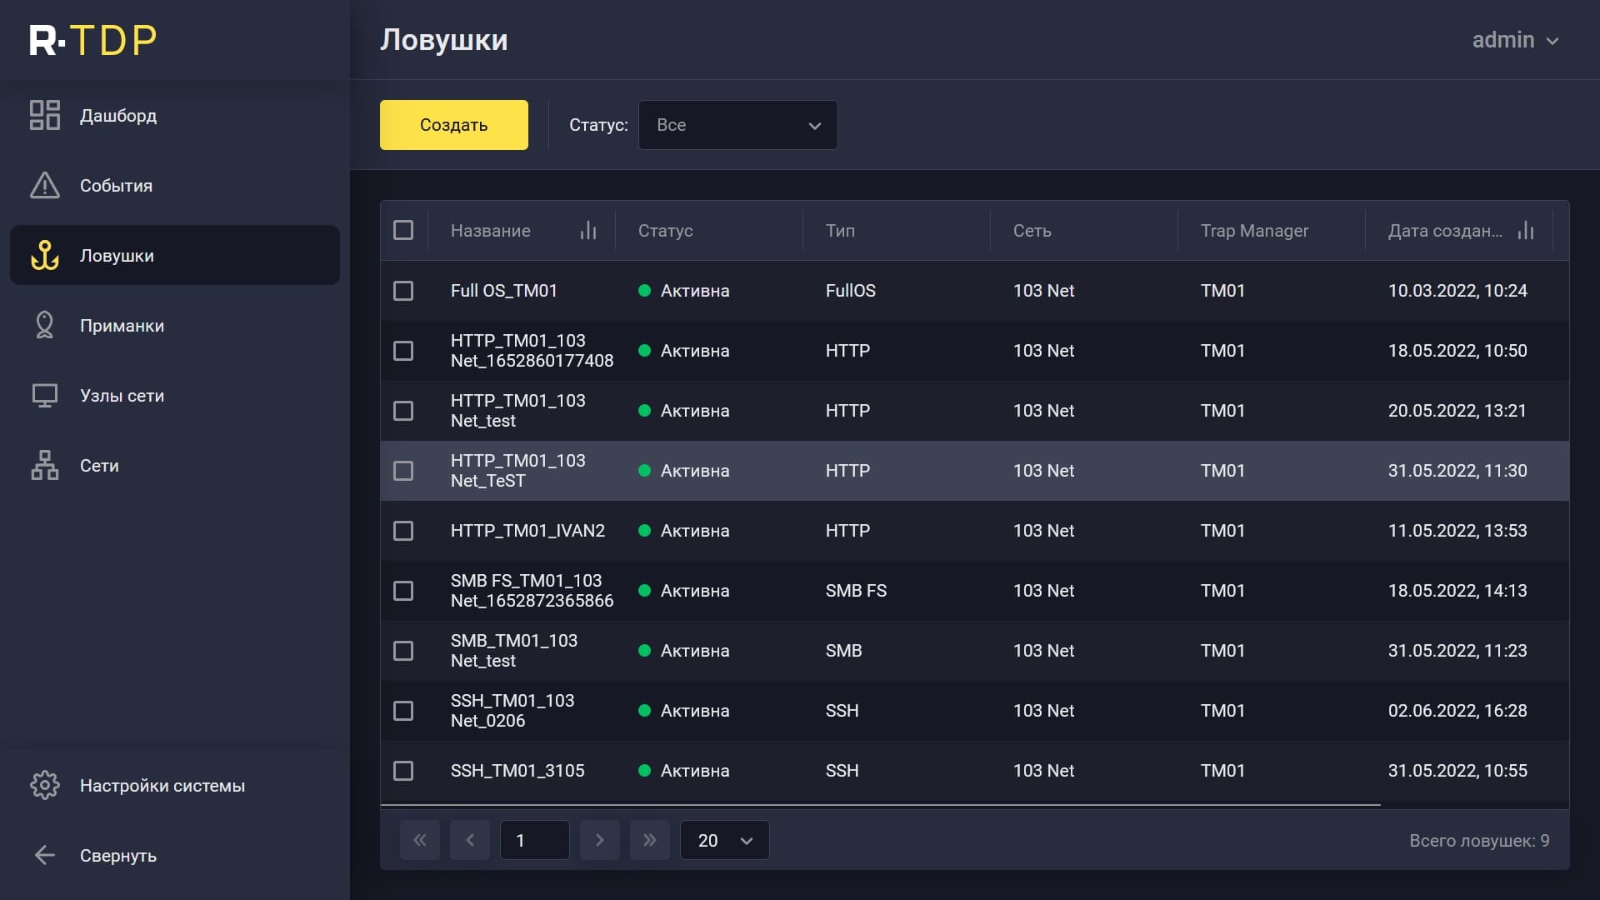Click Всего ловушек: 9 counter
The height and width of the screenshot is (900, 1600).
(1479, 841)
